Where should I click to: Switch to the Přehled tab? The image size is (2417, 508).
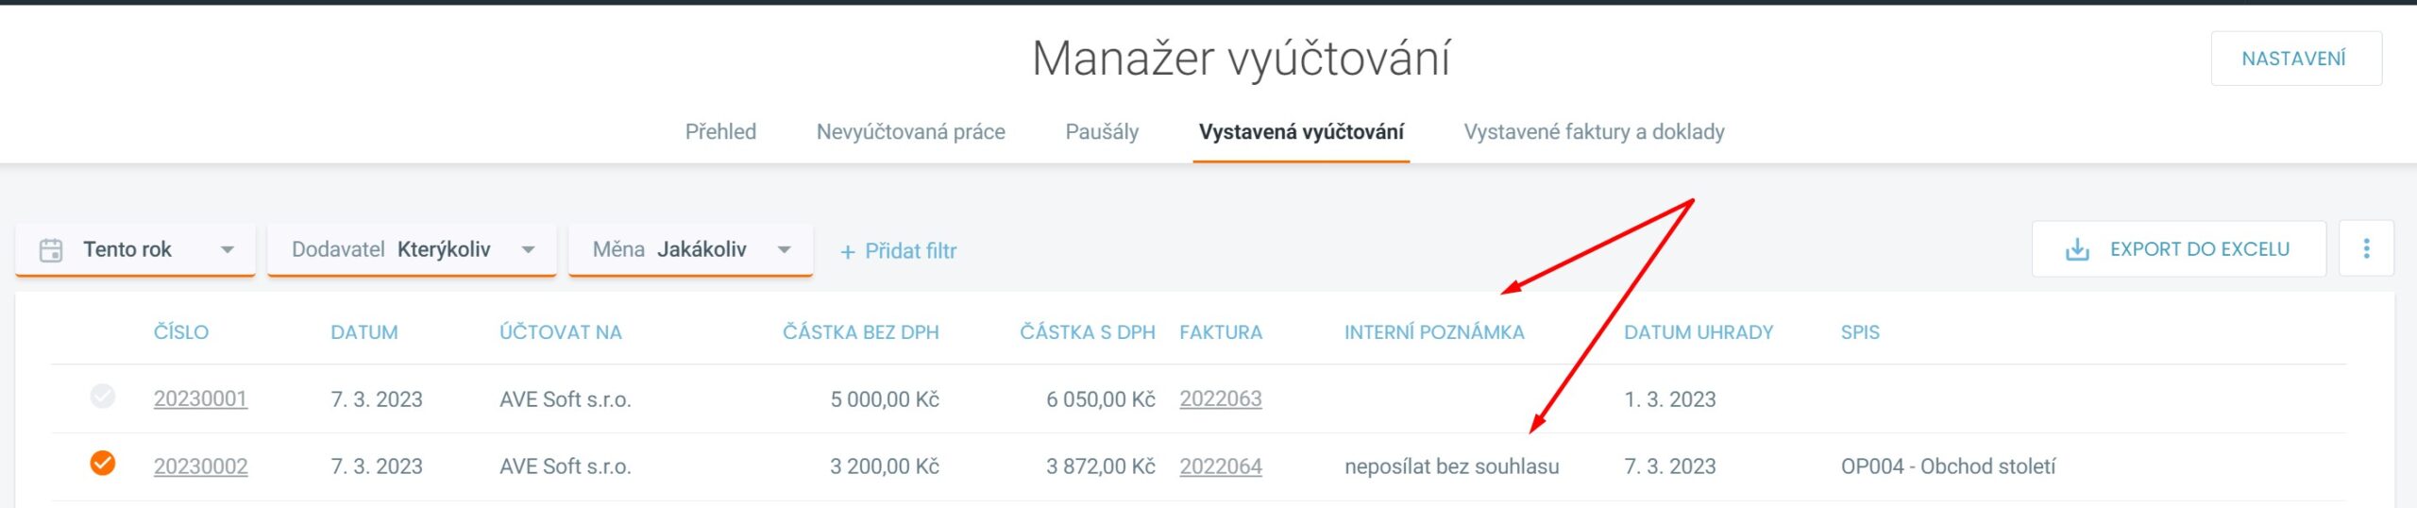coord(720,132)
